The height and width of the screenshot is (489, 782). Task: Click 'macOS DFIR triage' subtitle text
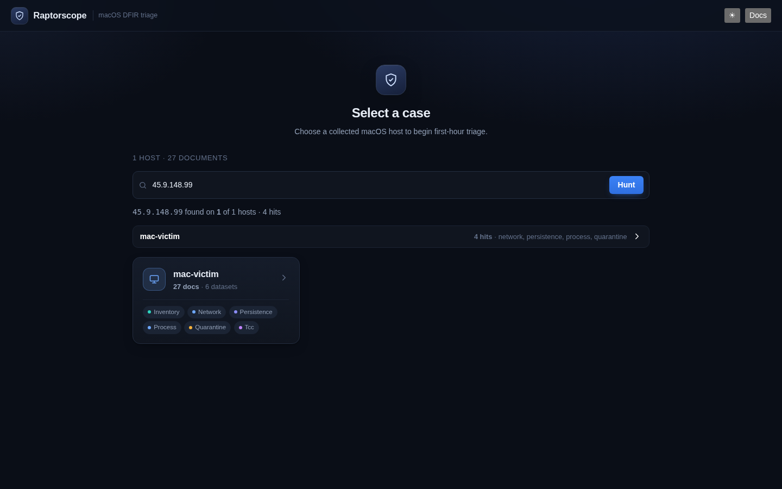(128, 15)
